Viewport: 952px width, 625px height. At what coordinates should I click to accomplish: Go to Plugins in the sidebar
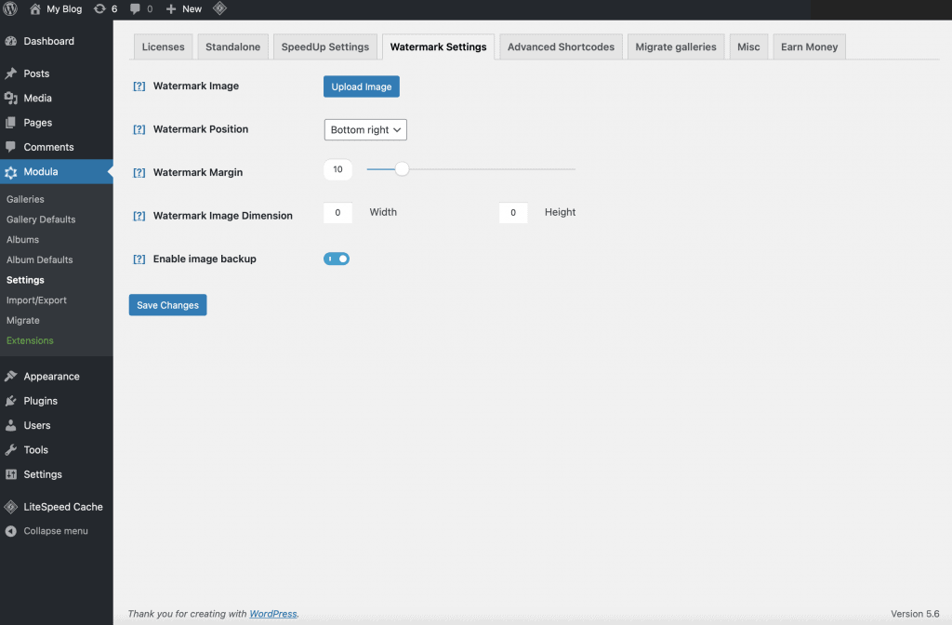tap(40, 401)
